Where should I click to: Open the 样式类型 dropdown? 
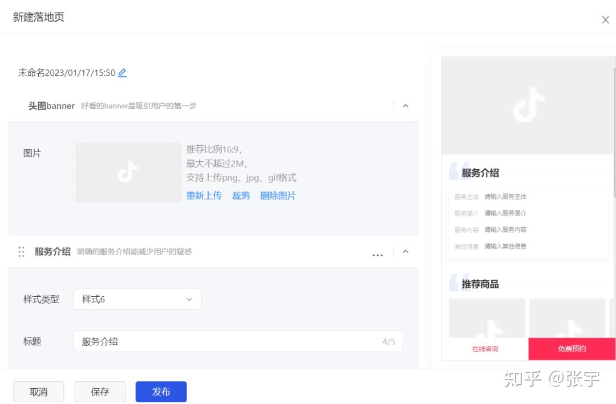[x=137, y=299]
